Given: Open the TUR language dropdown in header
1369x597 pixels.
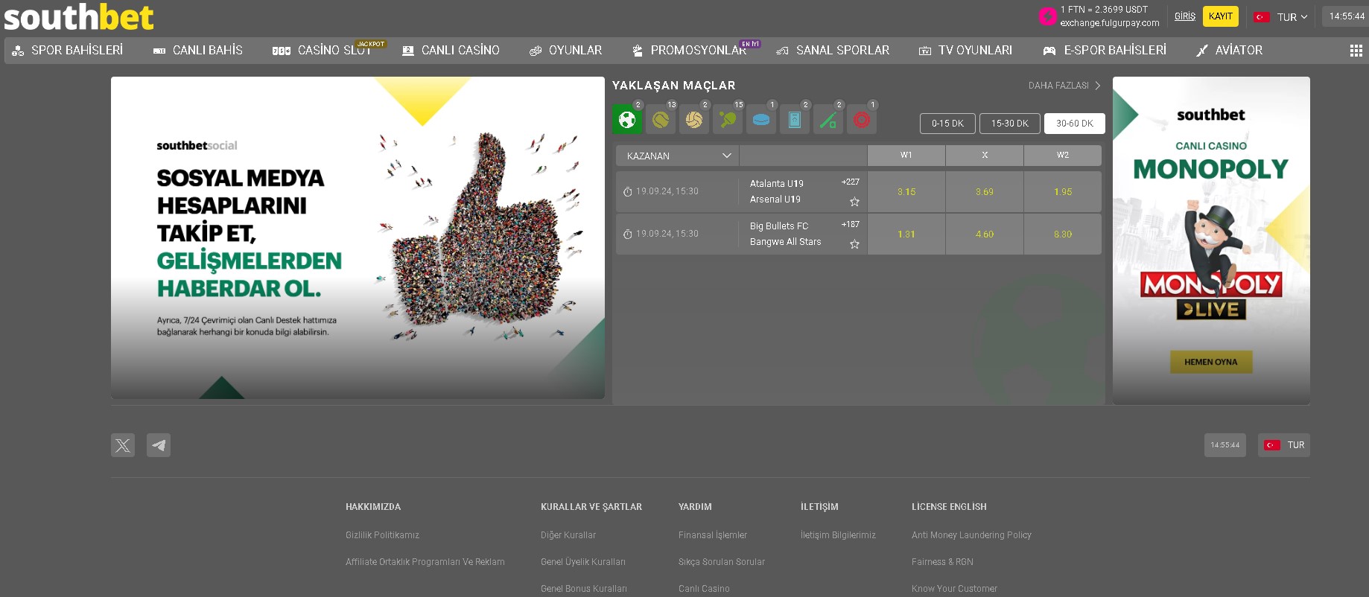Looking at the screenshot, I should click(1283, 16).
